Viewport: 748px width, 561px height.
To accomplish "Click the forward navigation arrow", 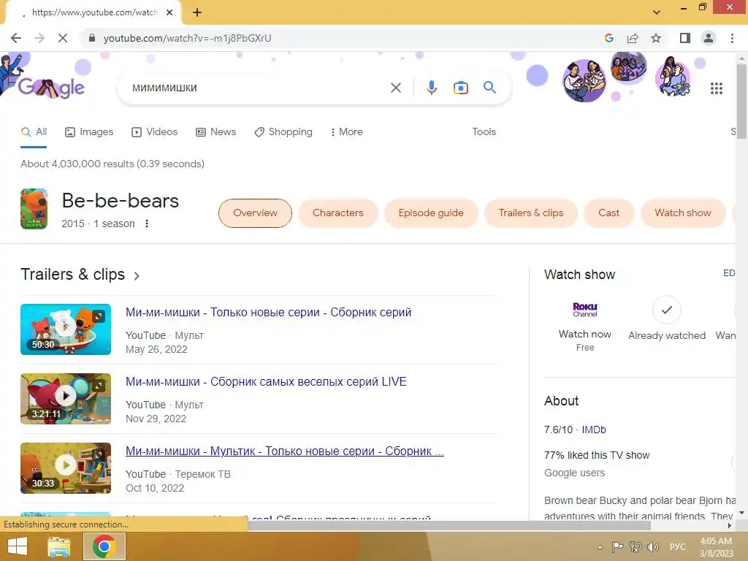I will (x=39, y=38).
